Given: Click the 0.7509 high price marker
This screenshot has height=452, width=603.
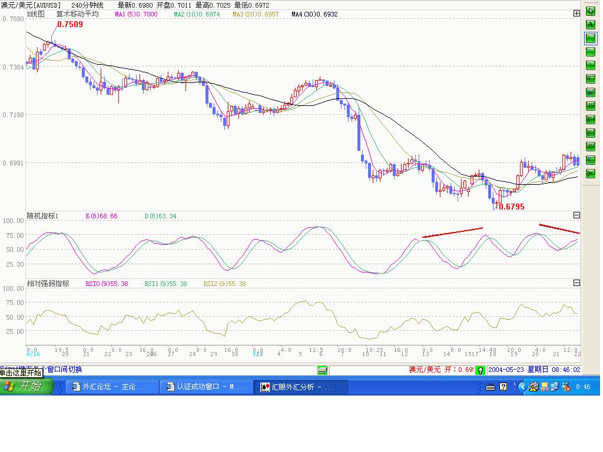Looking at the screenshot, I should coord(69,25).
